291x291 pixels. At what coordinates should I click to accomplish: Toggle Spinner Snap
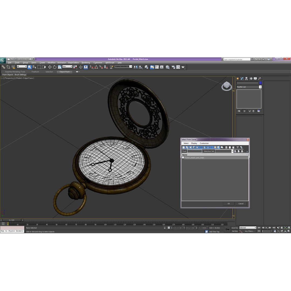click(106, 67)
